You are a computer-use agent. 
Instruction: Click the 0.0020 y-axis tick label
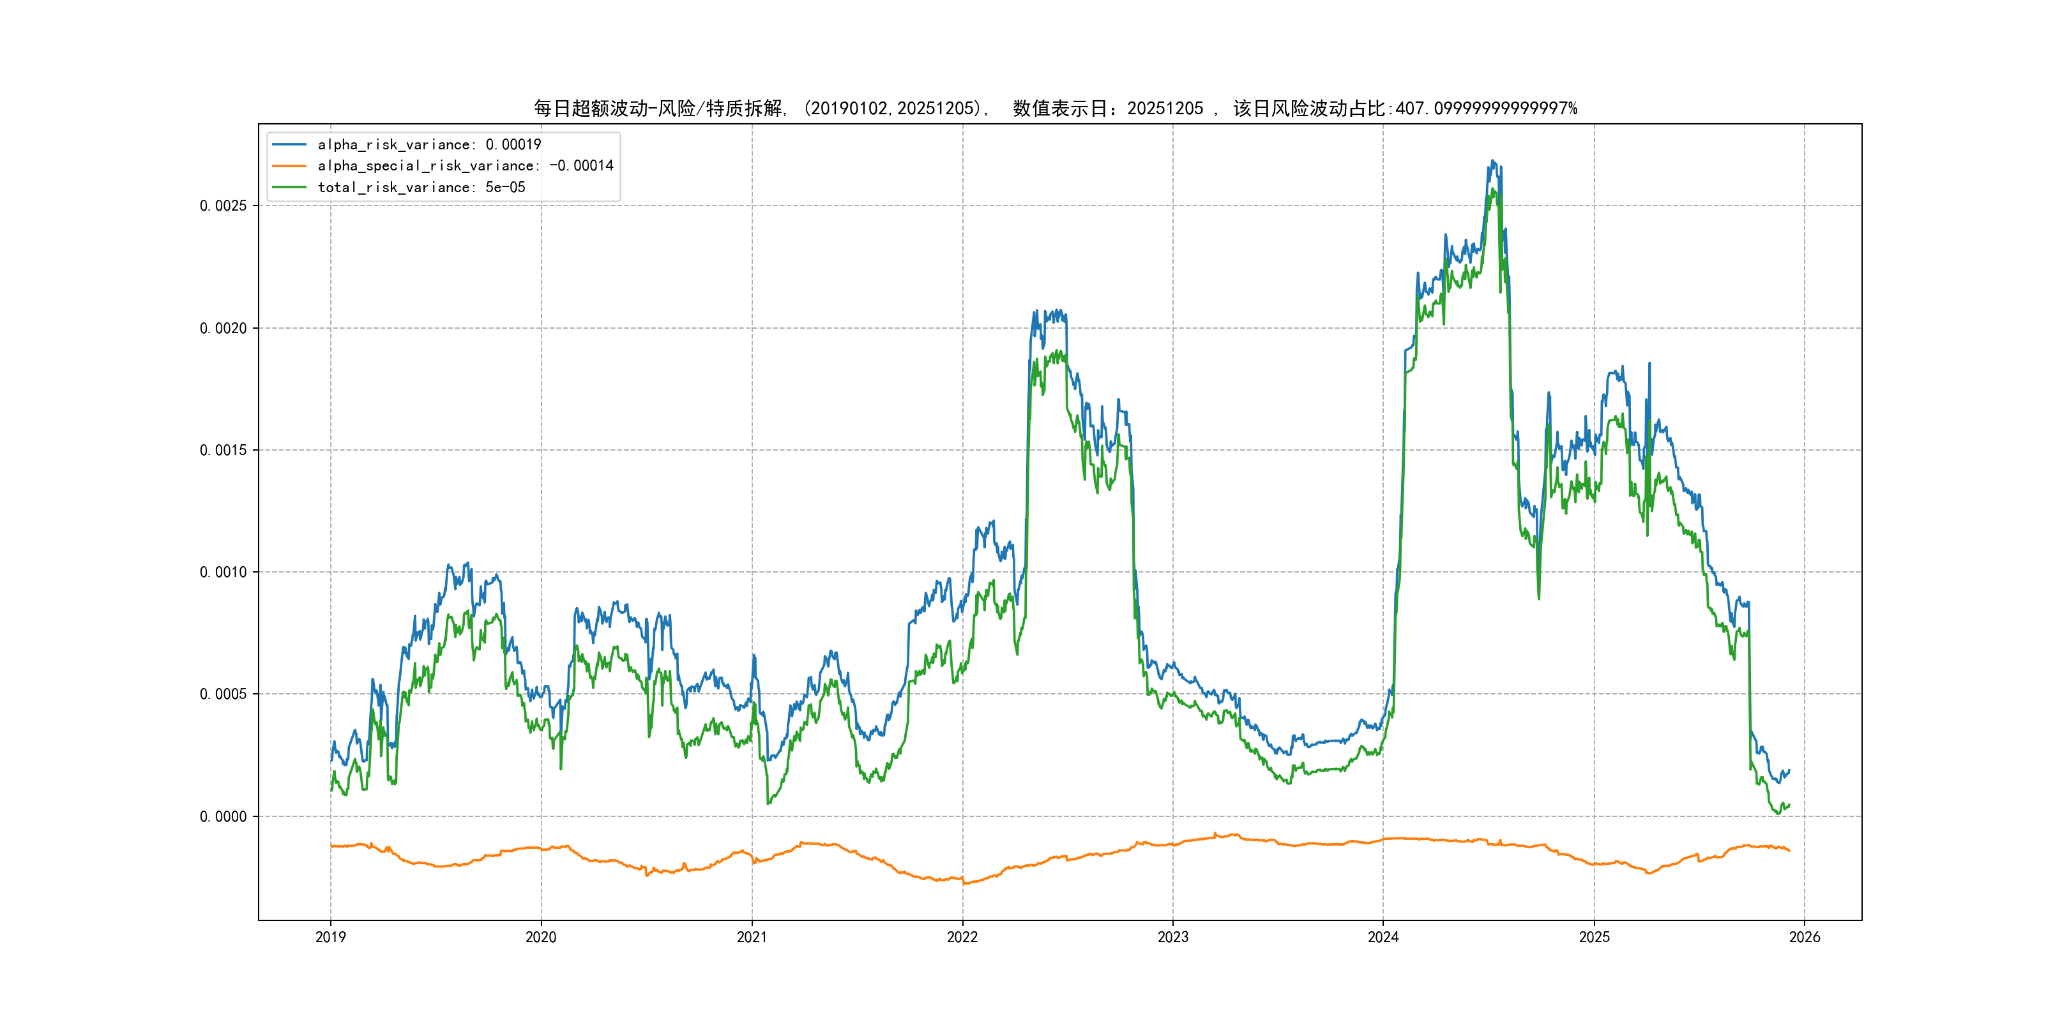pos(224,328)
